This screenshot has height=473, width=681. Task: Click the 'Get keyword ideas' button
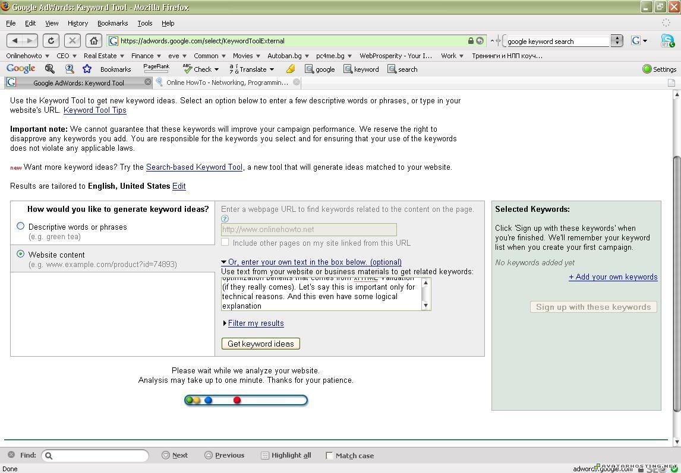260,344
